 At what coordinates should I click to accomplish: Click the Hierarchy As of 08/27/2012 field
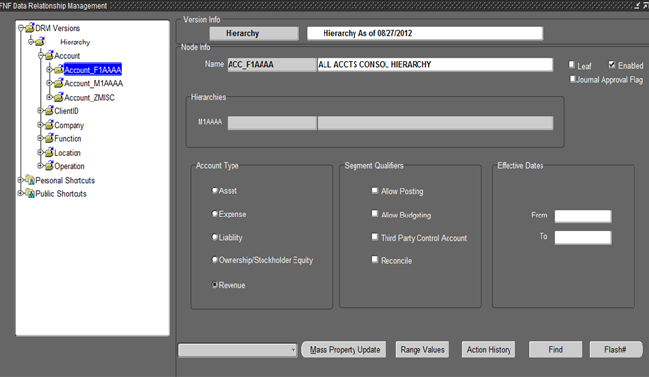tap(425, 33)
